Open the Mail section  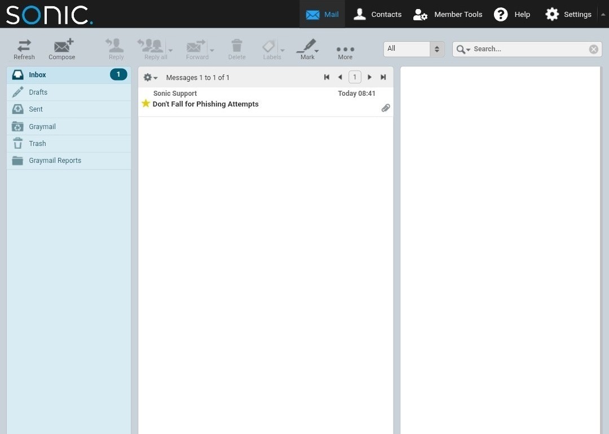322,14
